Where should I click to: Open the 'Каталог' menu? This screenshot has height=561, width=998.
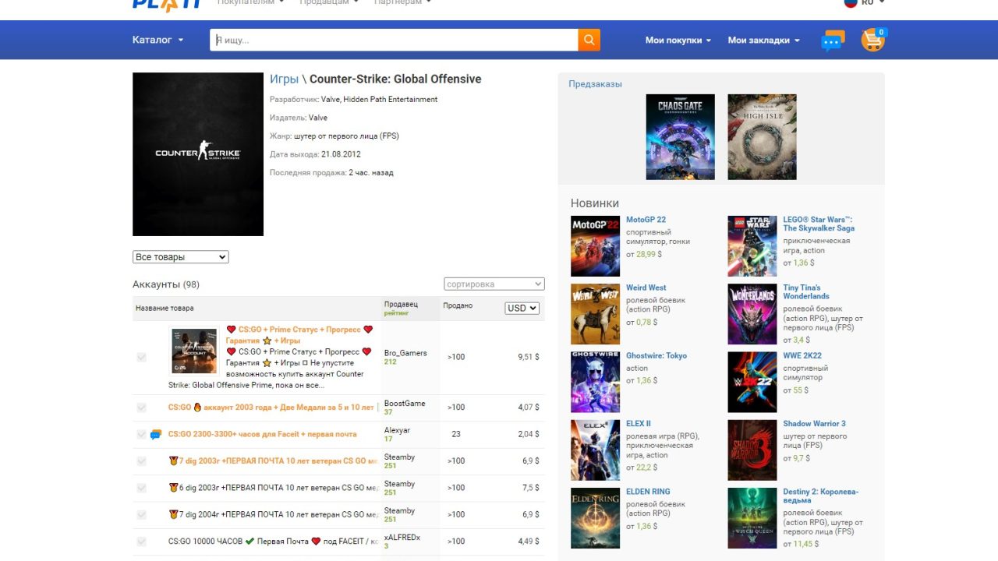point(158,40)
